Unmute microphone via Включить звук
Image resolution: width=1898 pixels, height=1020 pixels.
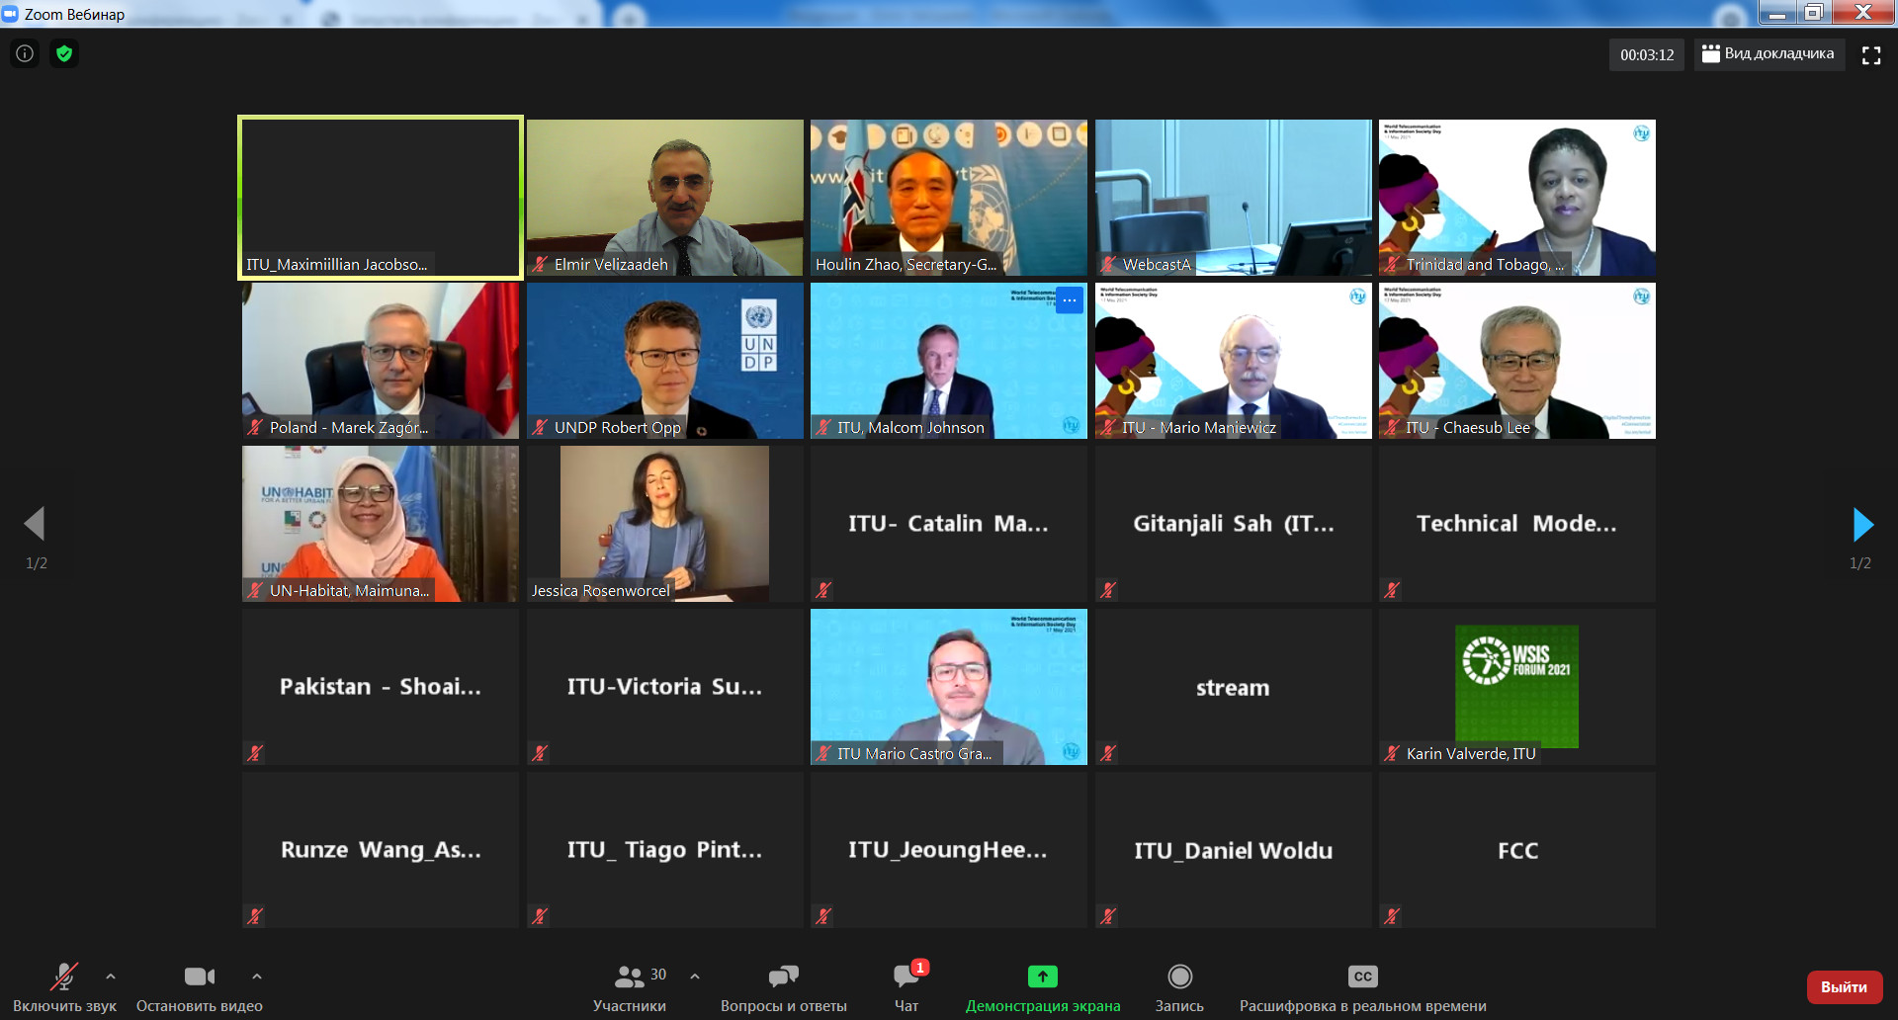point(64,987)
